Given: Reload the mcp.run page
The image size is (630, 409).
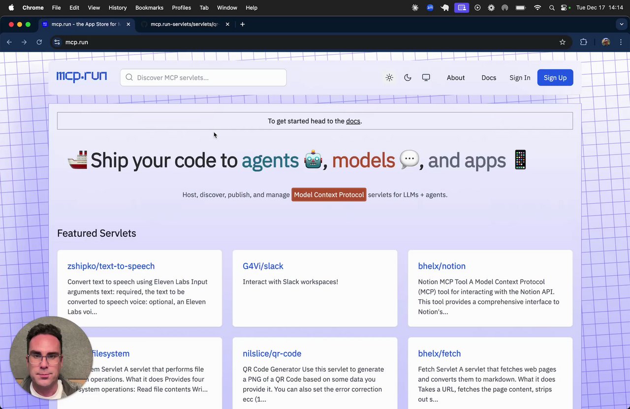Looking at the screenshot, I should (39, 42).
